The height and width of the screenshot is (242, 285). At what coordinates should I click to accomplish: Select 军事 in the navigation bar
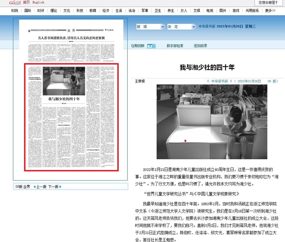(x=144, y=11)
